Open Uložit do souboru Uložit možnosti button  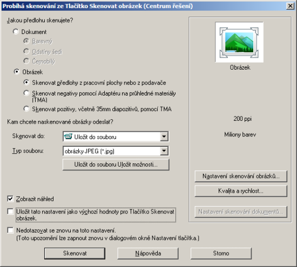[x=116, y=165]
